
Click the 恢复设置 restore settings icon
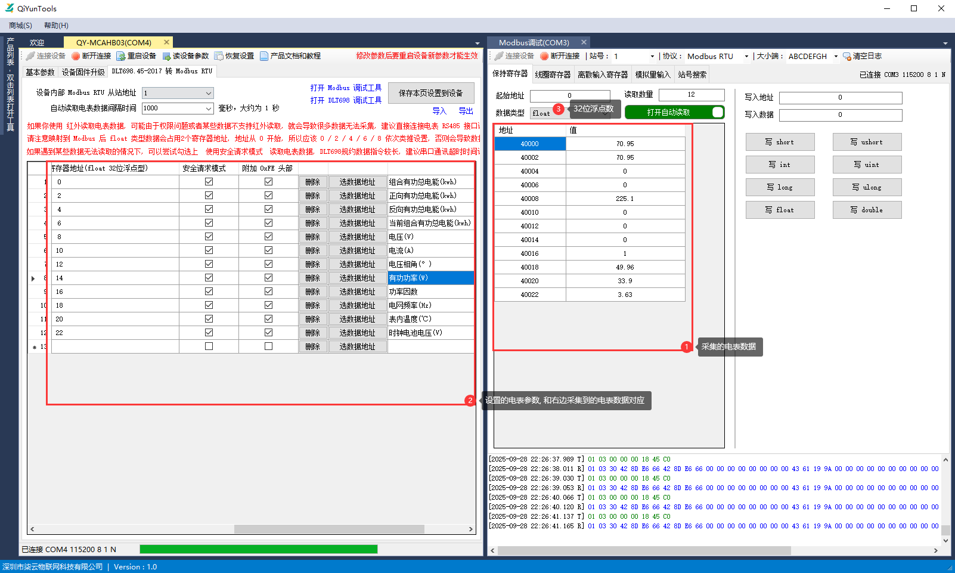click(x=219, y=56)
